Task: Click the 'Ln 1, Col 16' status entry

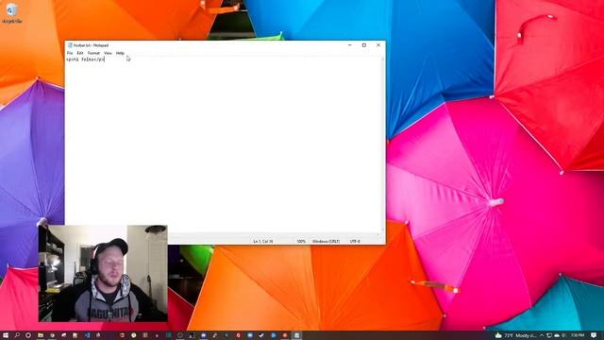Action: tap(263, 242)
